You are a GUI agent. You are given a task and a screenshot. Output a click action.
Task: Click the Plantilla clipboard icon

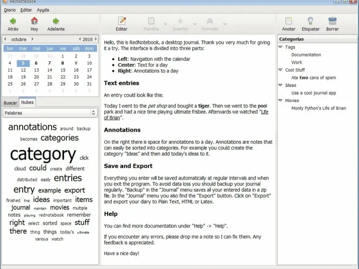coord(151,21)
